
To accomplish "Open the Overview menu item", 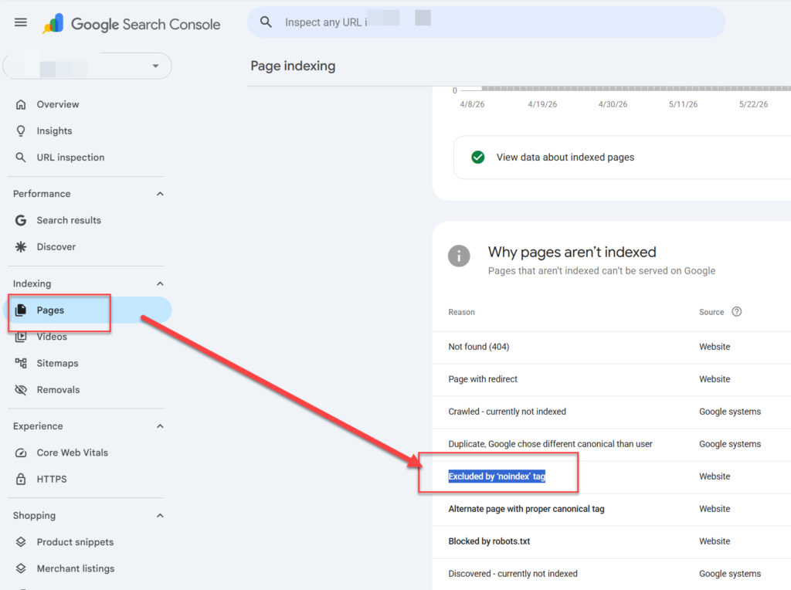I will [87, 104].
